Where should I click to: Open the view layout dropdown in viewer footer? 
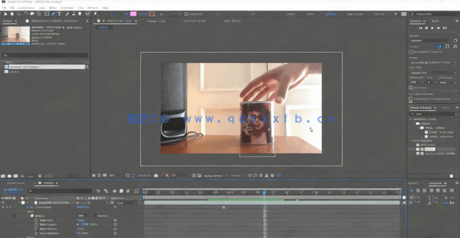coord(238,176)
